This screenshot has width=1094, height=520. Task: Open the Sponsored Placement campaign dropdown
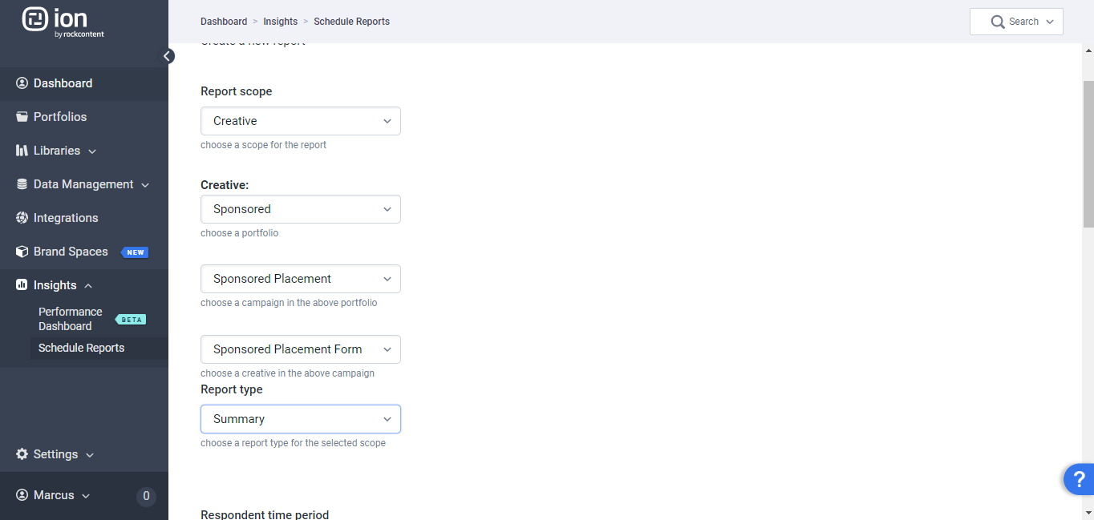(x=301, y=279)
